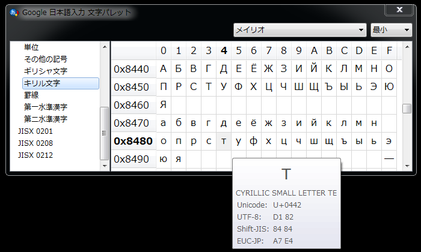Pick Cyrillic capital Э in row 0x8450
Image resolution: width=421 pixels, height=252 pixels.
374,87
